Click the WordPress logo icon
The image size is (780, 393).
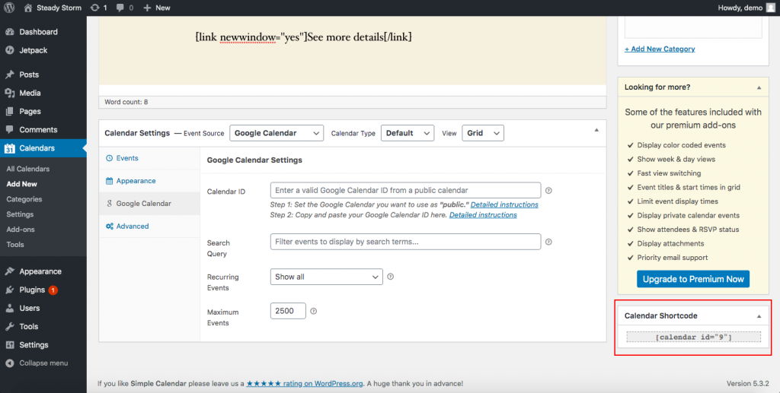click(x=9, y=8)
